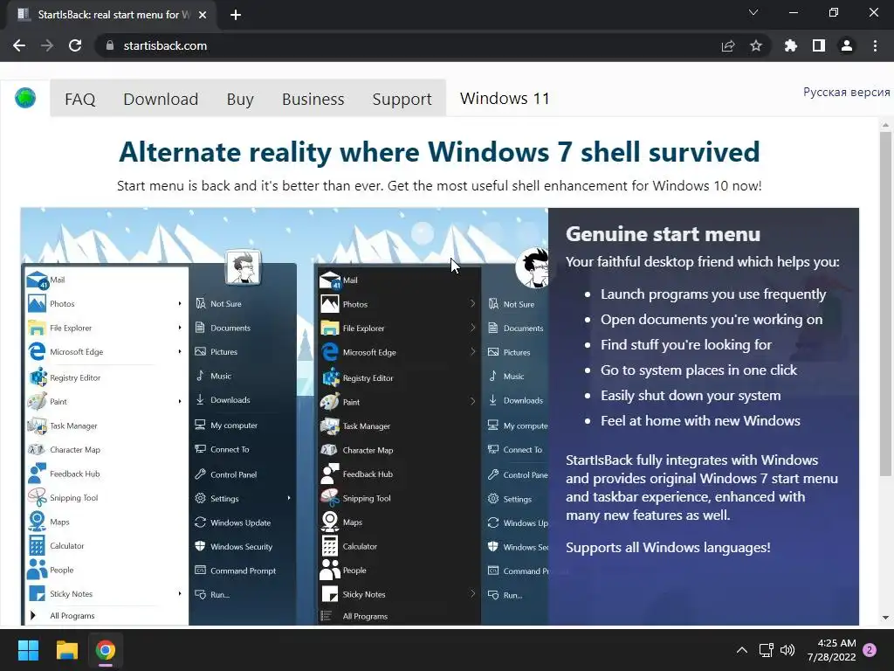The image size is (894, 671).
Task: Open the network tray icon
Action: tap(766, 650)
